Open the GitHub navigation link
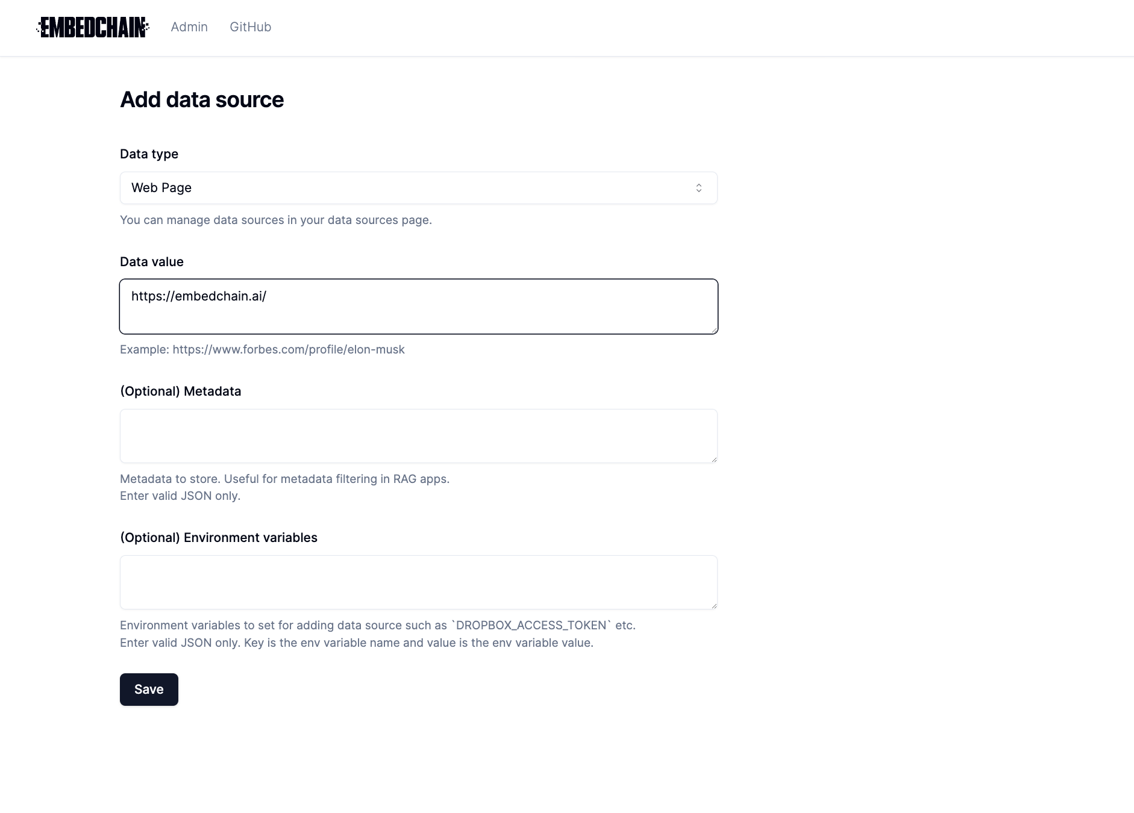The width and height of the screenshot is (1134, 813). [x=251, y=27]
